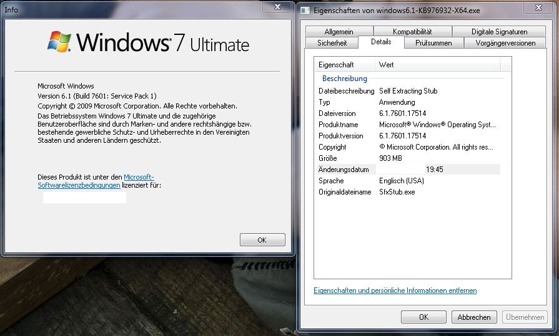Select the Dateibeschreibung row
Screen dimensions: 559x336
click(x=409, y=91)
